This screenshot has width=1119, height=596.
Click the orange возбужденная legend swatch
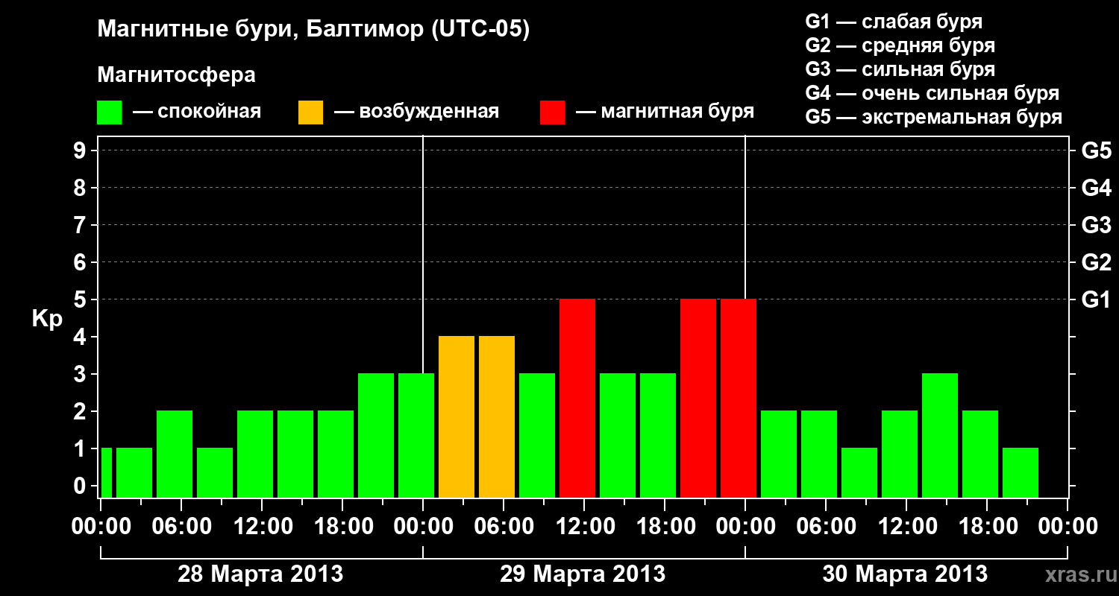point(310,112)
